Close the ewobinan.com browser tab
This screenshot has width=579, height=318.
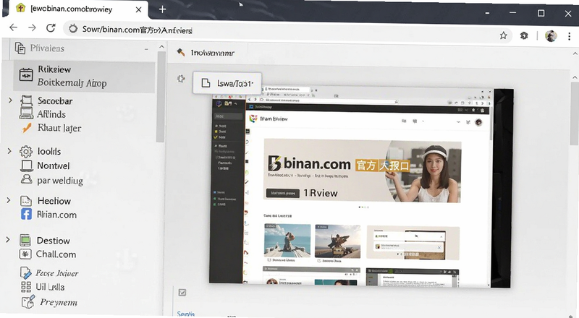point(138,9)
